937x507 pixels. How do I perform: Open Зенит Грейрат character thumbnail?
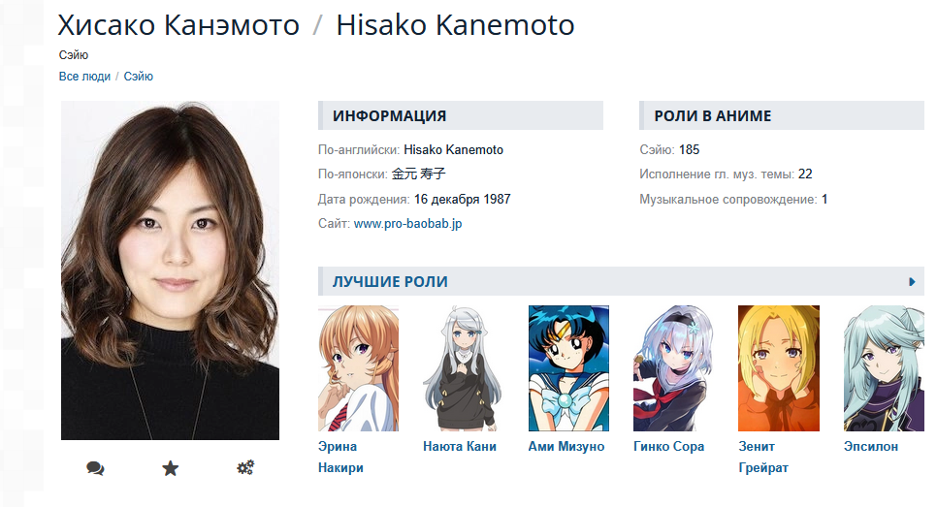[x=779, y=368]
